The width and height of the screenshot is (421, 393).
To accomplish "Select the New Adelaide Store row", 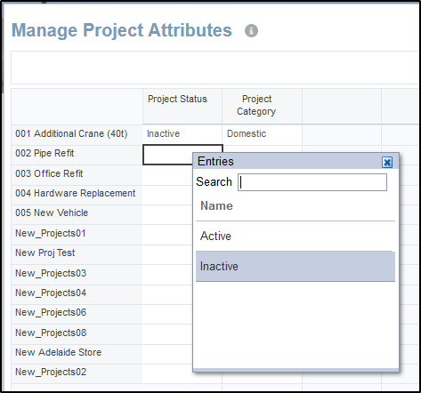I will pos(77,352).
